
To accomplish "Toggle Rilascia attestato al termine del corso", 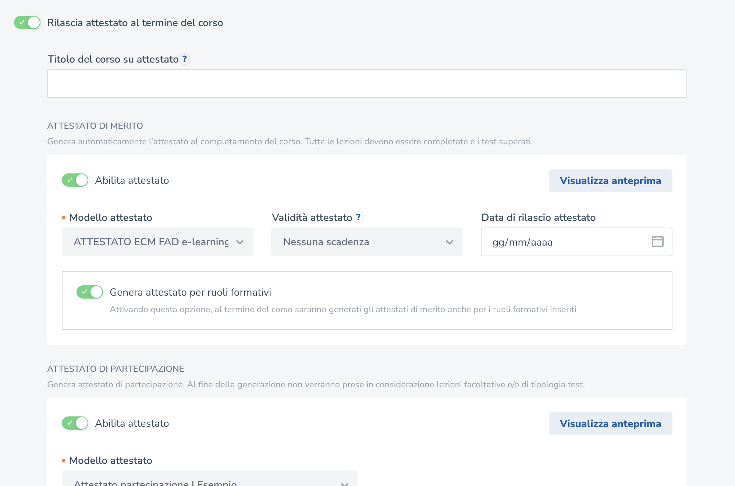I will [27, 22].
